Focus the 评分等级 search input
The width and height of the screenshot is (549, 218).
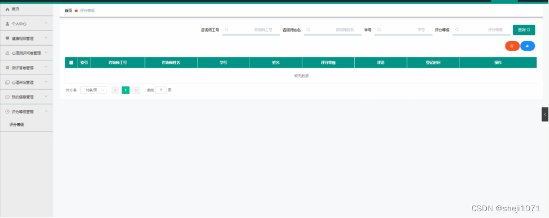[482, 30]
